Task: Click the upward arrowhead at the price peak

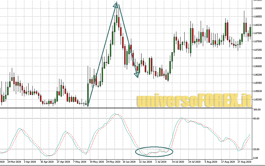Action: click(x=116, y=5)
